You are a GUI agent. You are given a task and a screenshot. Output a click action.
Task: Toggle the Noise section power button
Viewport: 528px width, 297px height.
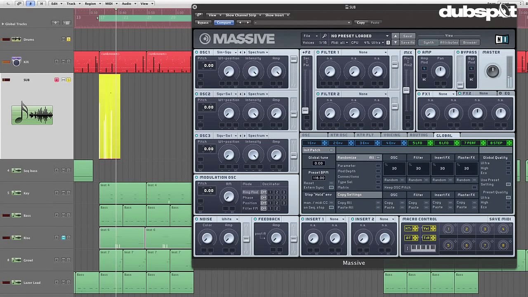pyautogui.click(x=197, y=219)
